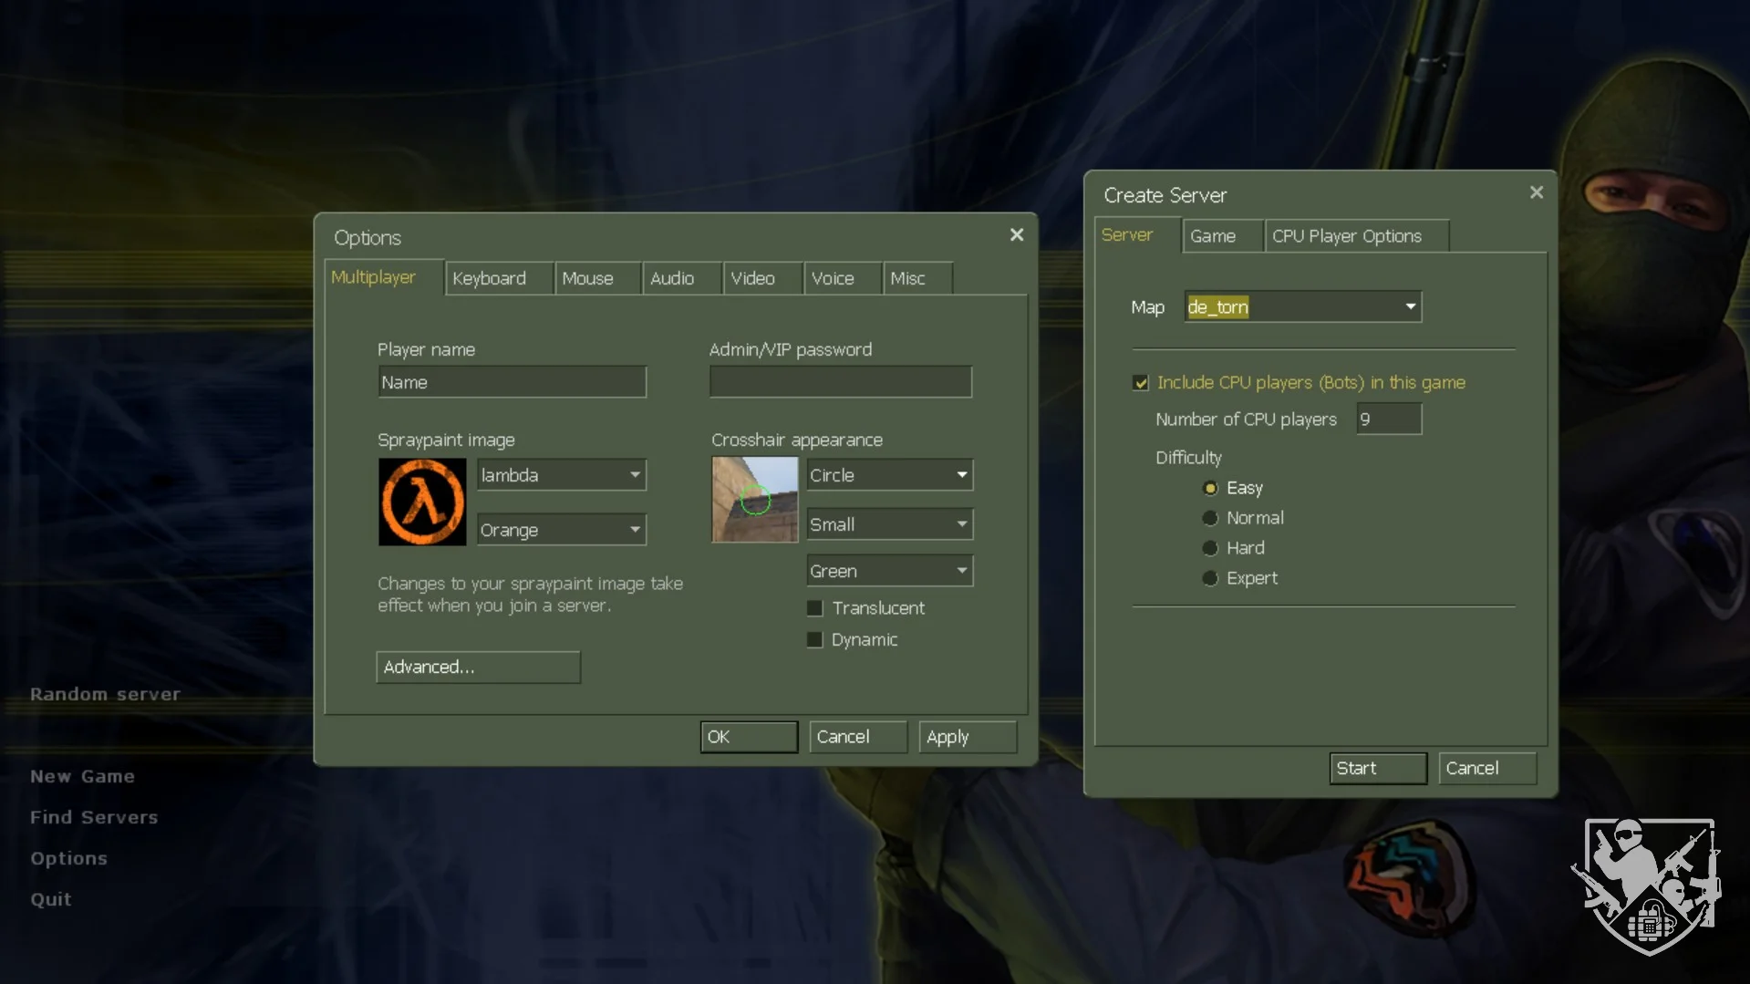Image resolution: width=1750 pixels, height=984 pixels.
Task: Select the Expert difficulty radio button
Action: (1209, 578)
